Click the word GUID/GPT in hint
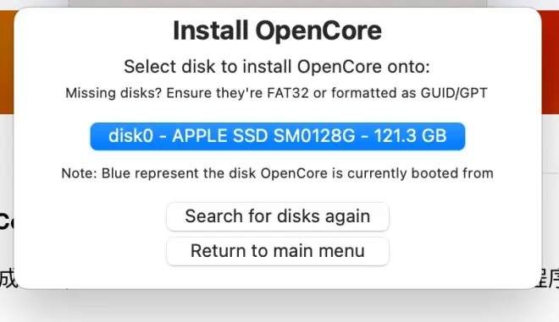Viewport: 559px width, 322px height. click(x=454, y=93)
